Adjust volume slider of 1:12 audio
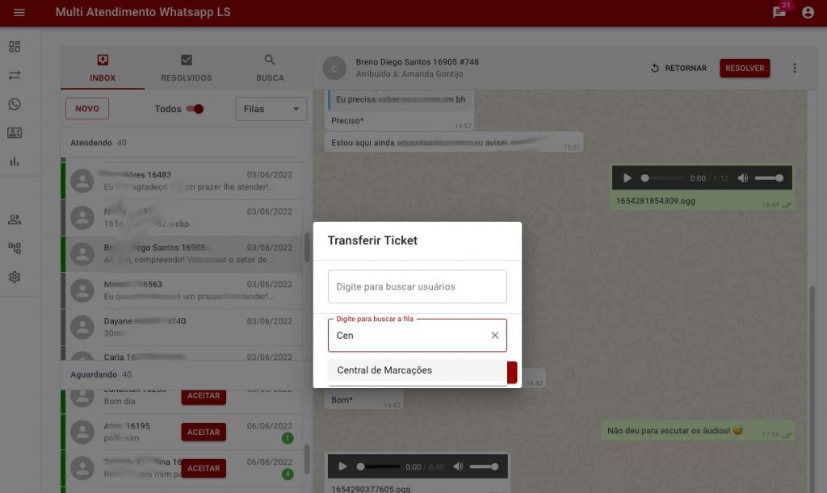The height and width of the screenshot is (493, 827). (769, 178)
